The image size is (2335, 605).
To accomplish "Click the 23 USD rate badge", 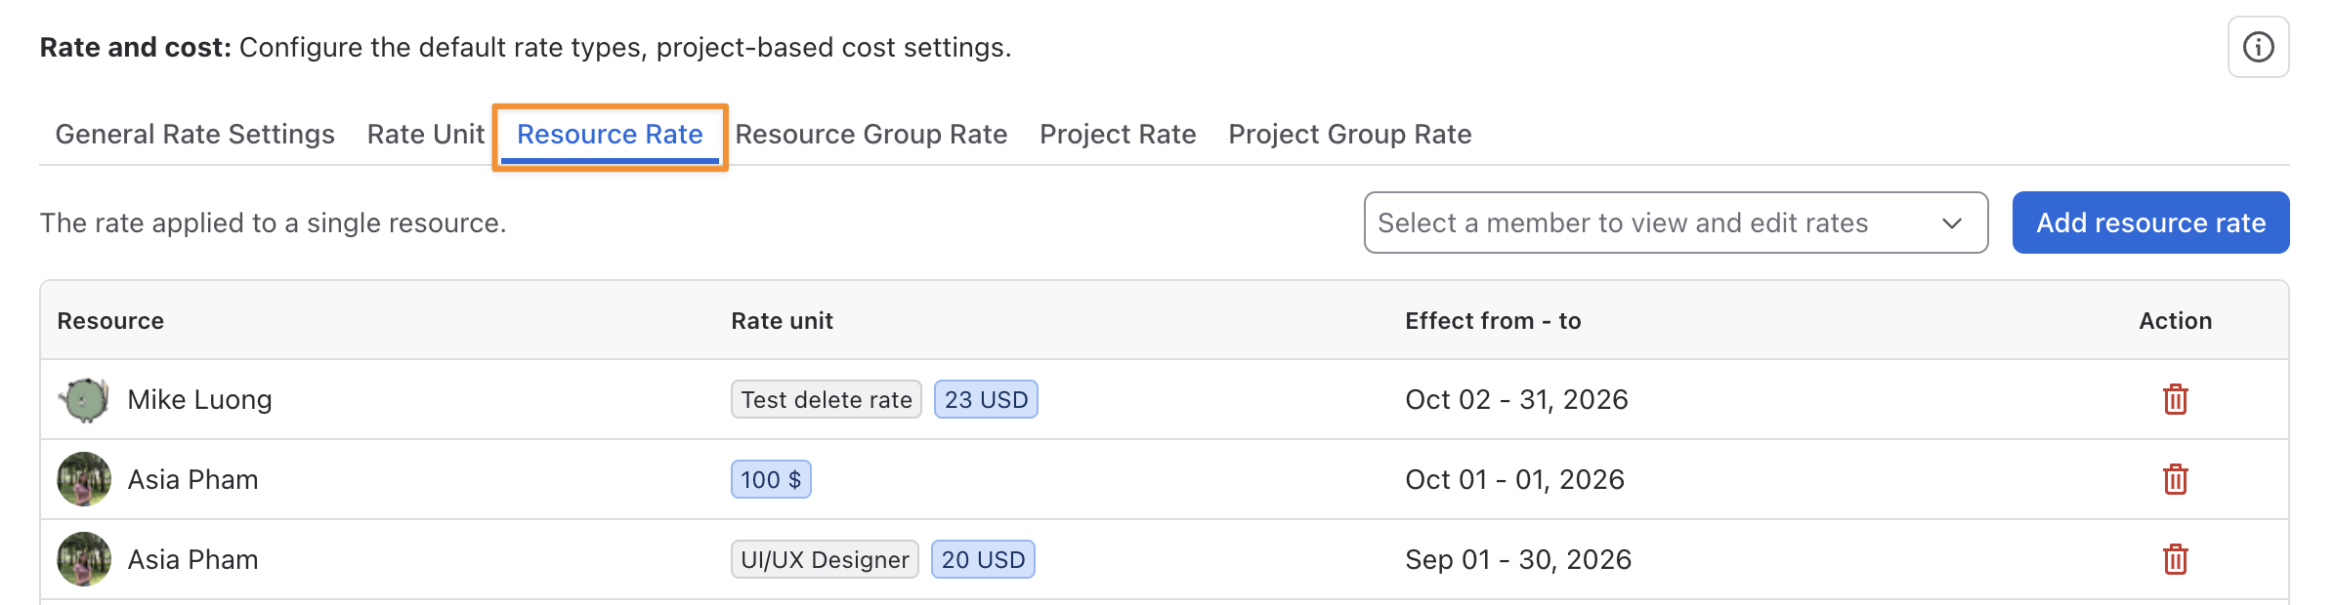I will coord(986,399).
